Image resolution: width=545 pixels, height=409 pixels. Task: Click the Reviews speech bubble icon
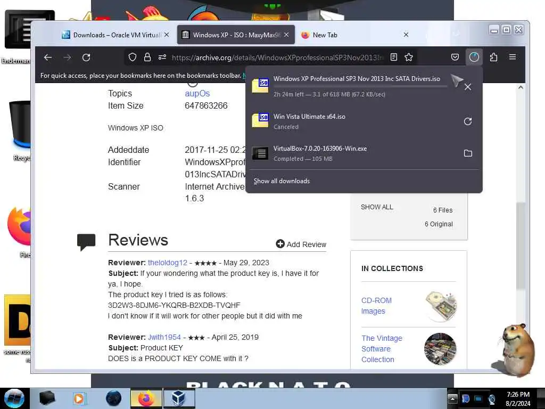click(x=86, y=242)
